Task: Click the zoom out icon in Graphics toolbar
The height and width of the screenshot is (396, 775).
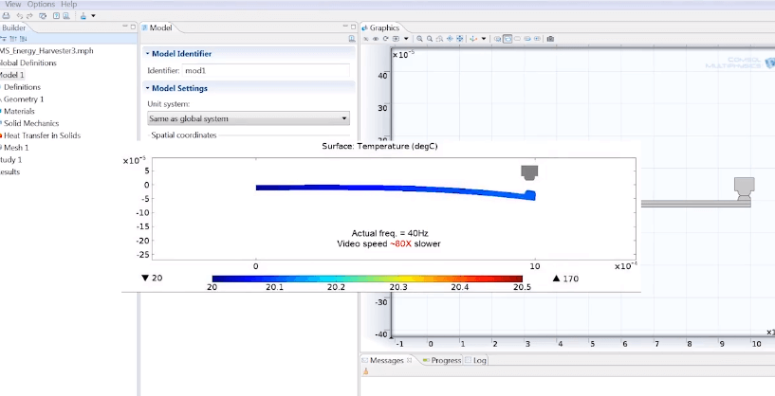Action: tap(430, 39)
